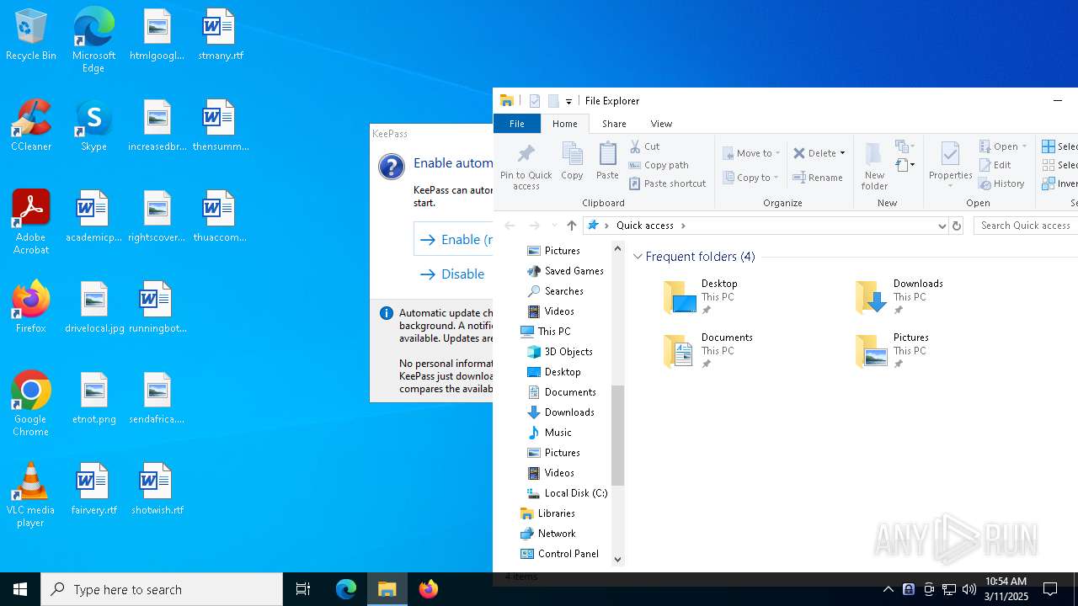Screen dimensions: 1078x606
Task: Click the taskbar search box
Action: pyautogui.click(x=162, y=589)
